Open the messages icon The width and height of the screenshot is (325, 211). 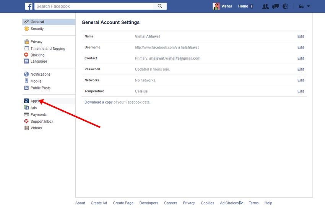(x=275, y=6)
